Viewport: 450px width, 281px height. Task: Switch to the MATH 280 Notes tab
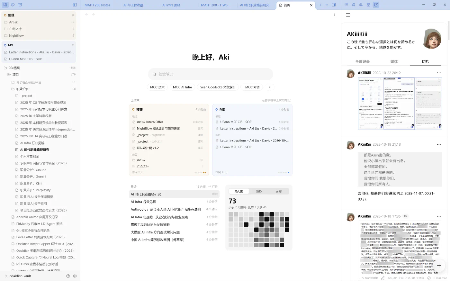[97, 5]
